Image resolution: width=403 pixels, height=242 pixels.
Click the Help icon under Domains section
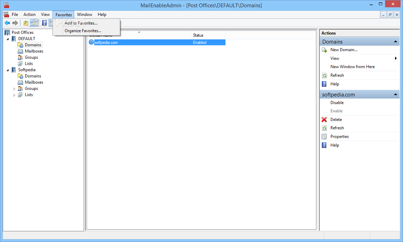324,84
